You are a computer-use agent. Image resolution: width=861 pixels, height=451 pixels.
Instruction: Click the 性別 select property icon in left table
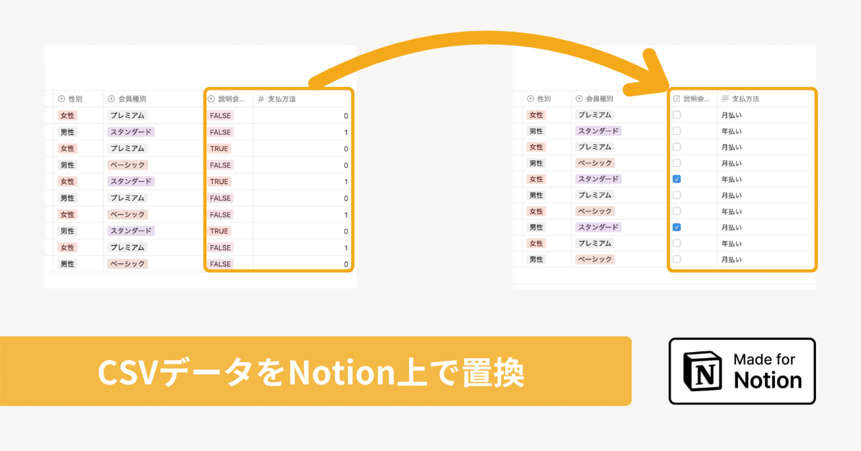pyautogui.click(x=61, y=98)
